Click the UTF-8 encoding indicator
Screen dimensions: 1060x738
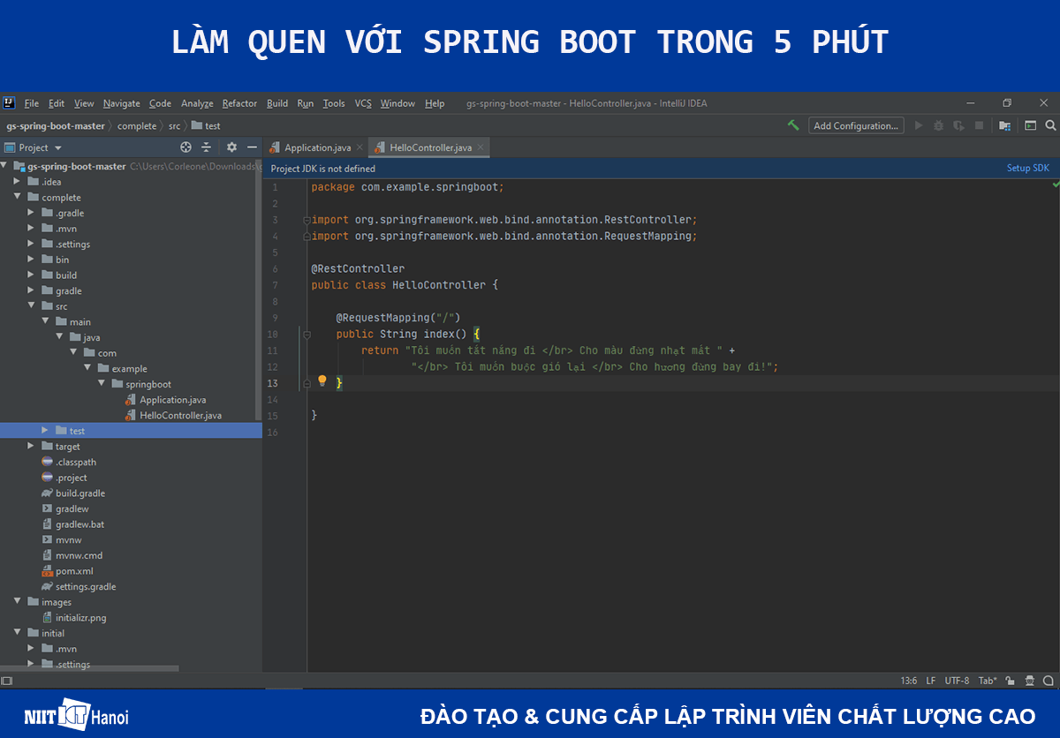pos(957,681)
